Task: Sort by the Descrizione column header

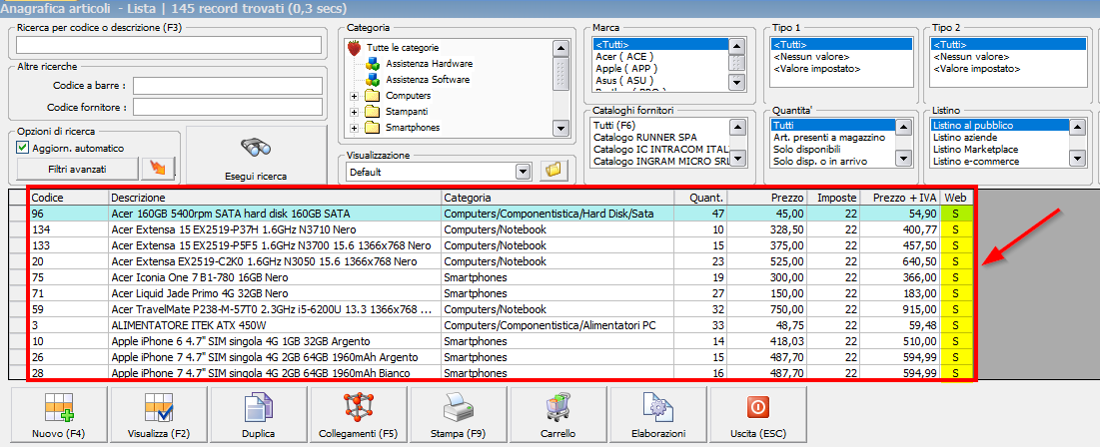Action: [x=275, y=198]
